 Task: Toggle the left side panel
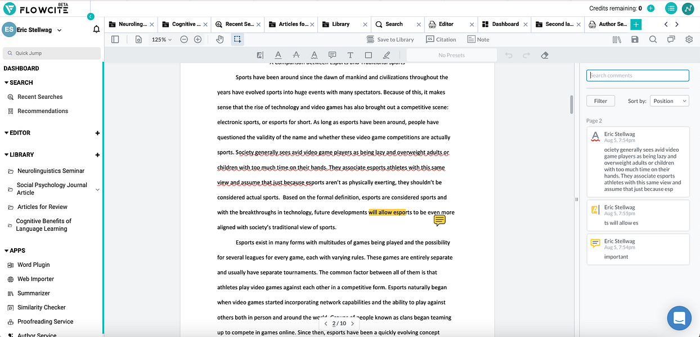tap(115, 39)
